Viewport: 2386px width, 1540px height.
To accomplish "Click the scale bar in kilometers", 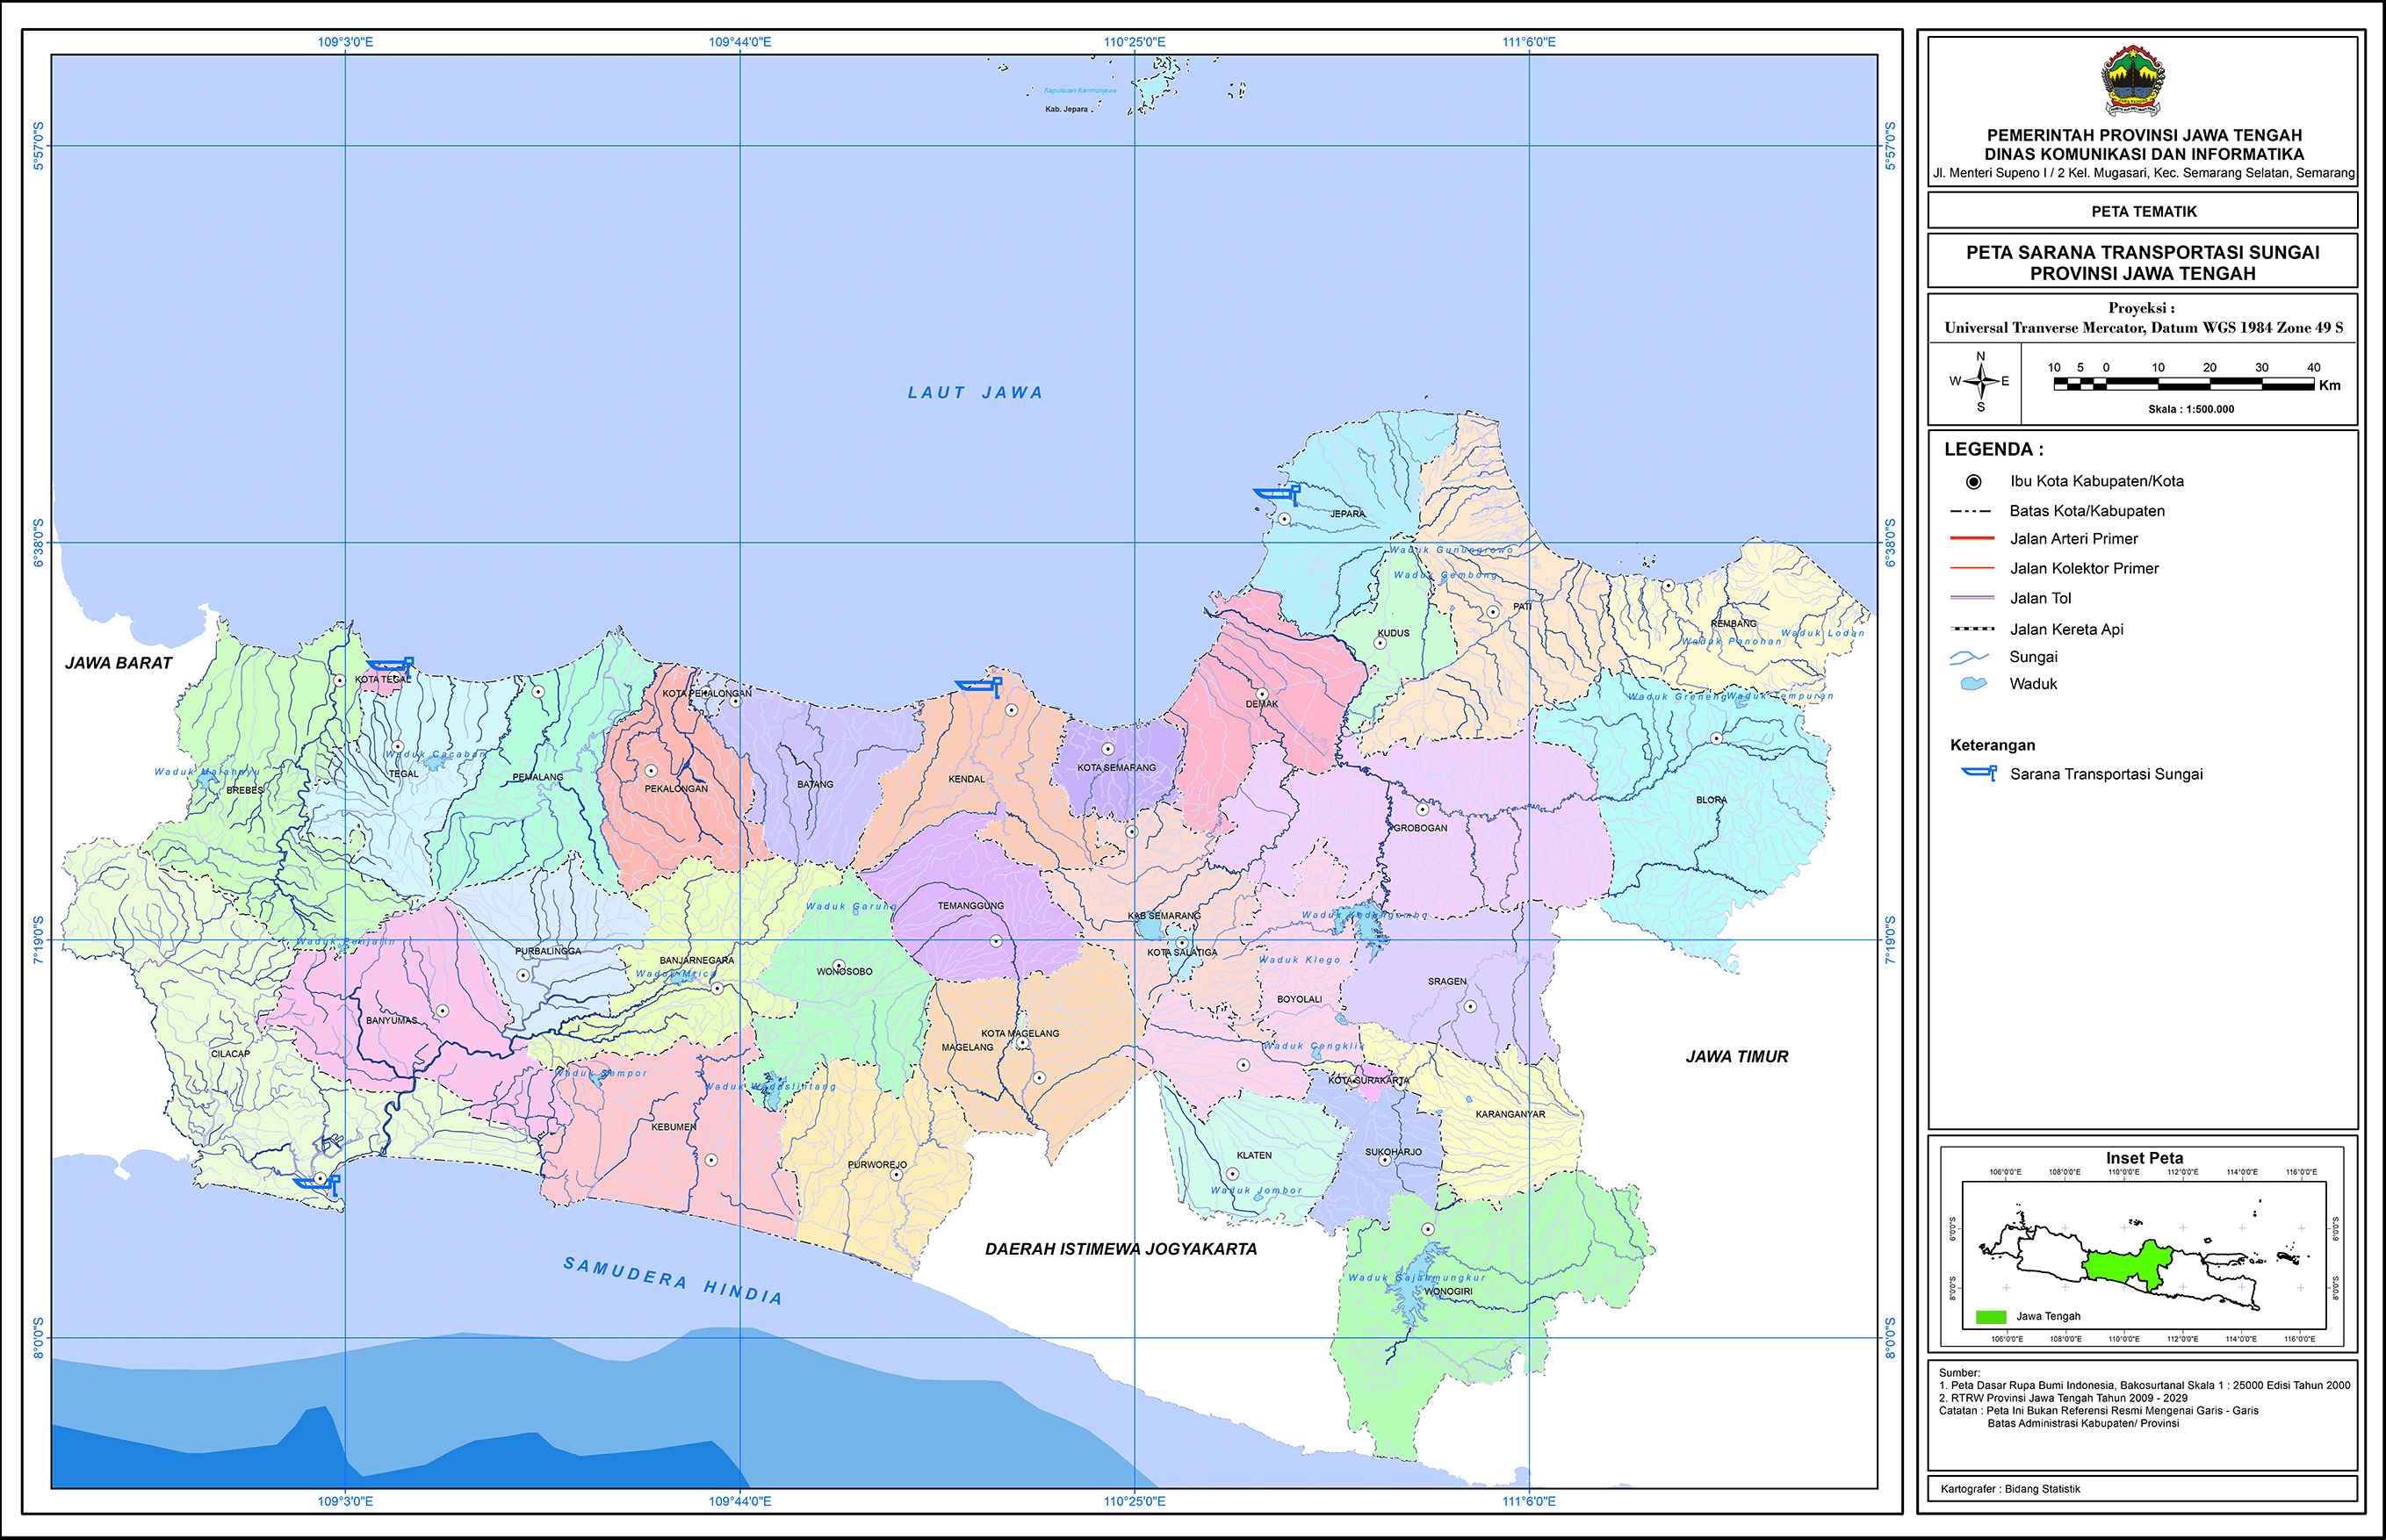I will pyautogui.click(x=2184, y=384).
